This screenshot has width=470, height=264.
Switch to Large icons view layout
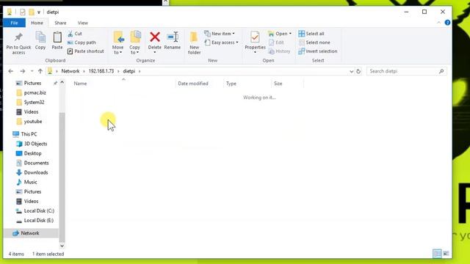coord(446,254)
